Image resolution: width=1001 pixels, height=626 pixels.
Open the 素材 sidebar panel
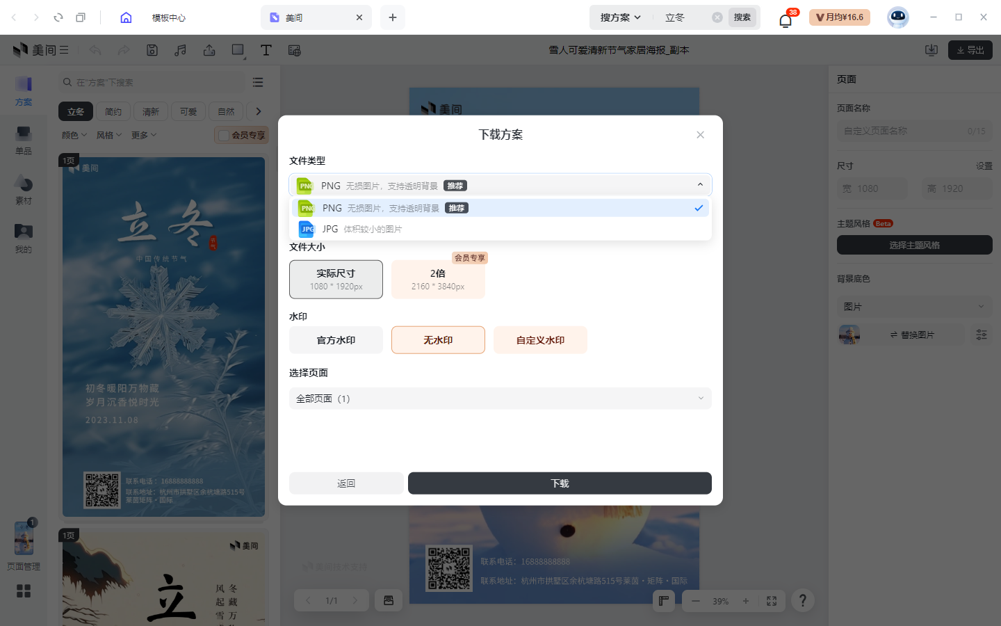click(x=24, y=189)
